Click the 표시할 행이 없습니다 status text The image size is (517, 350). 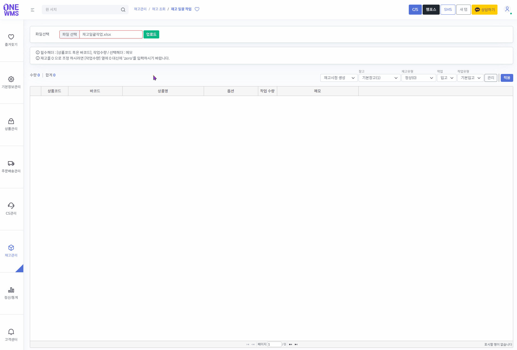pyautogui.click(x=498, y=345)
